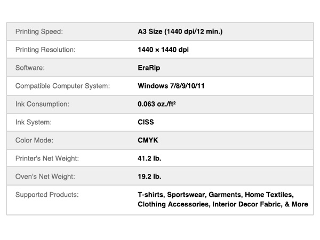Select the 0.063 oz./ft² value
The height and width of the screenshot is (240, 320).
coord(157,104)
